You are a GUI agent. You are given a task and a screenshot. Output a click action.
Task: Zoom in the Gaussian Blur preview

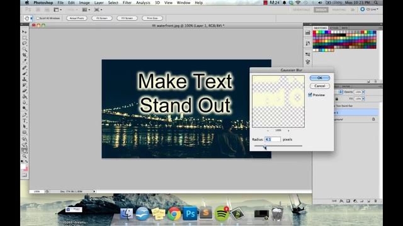tap(288, 131)
